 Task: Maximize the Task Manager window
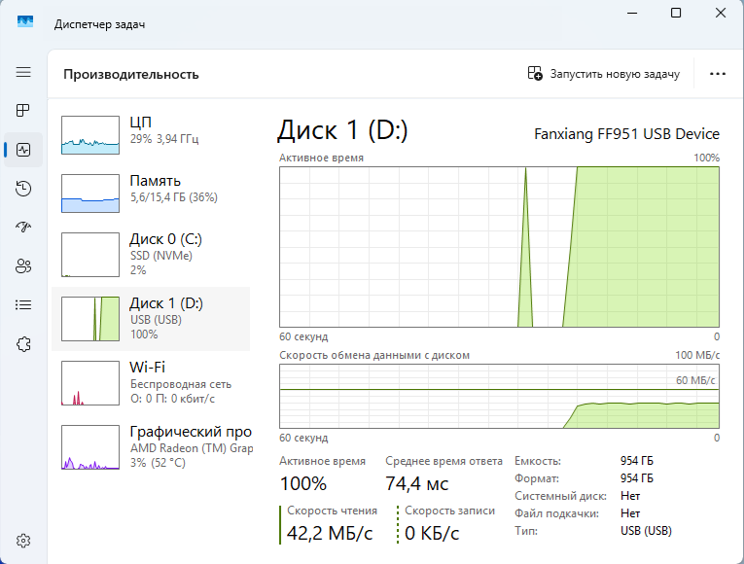coord(675,13)
